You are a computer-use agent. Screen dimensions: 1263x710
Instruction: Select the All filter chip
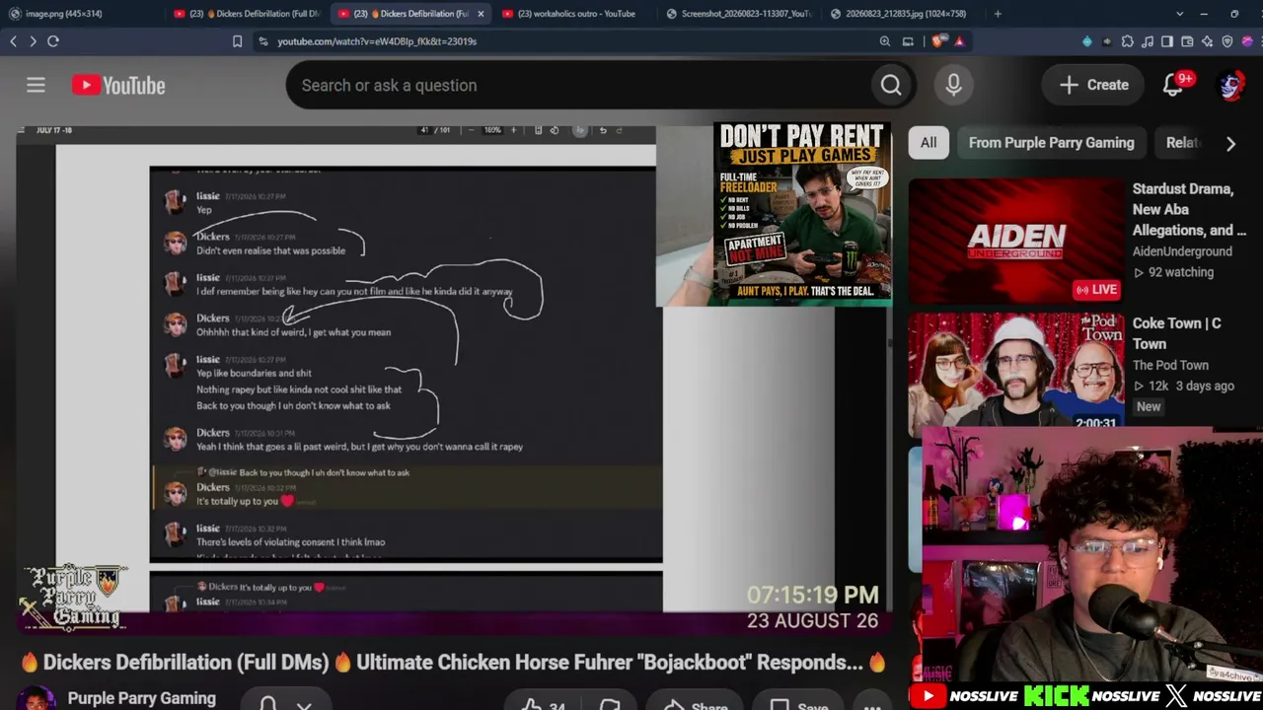pyautogui.click(x=929, y=143)
